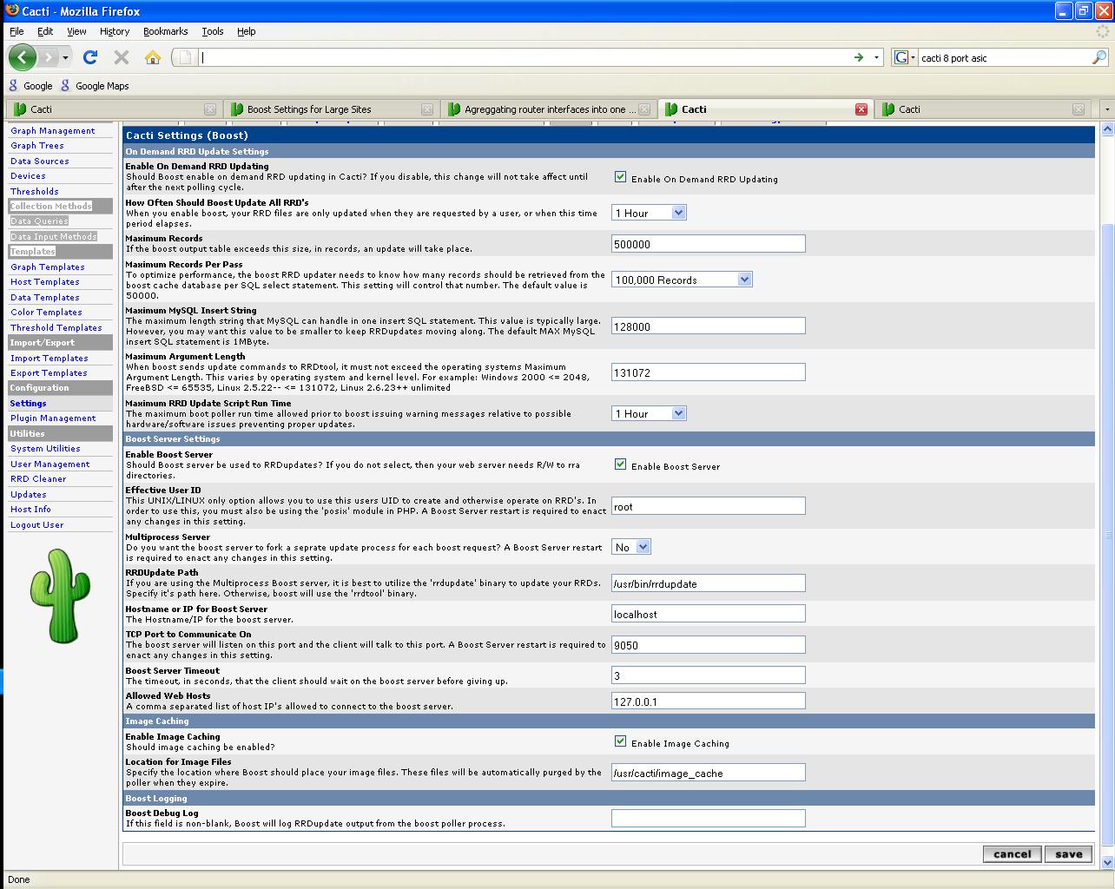The height and width of the screenshot is (889, 1115).
Task: Click the green Go arrow in address bar
Action: click(858, 57)
